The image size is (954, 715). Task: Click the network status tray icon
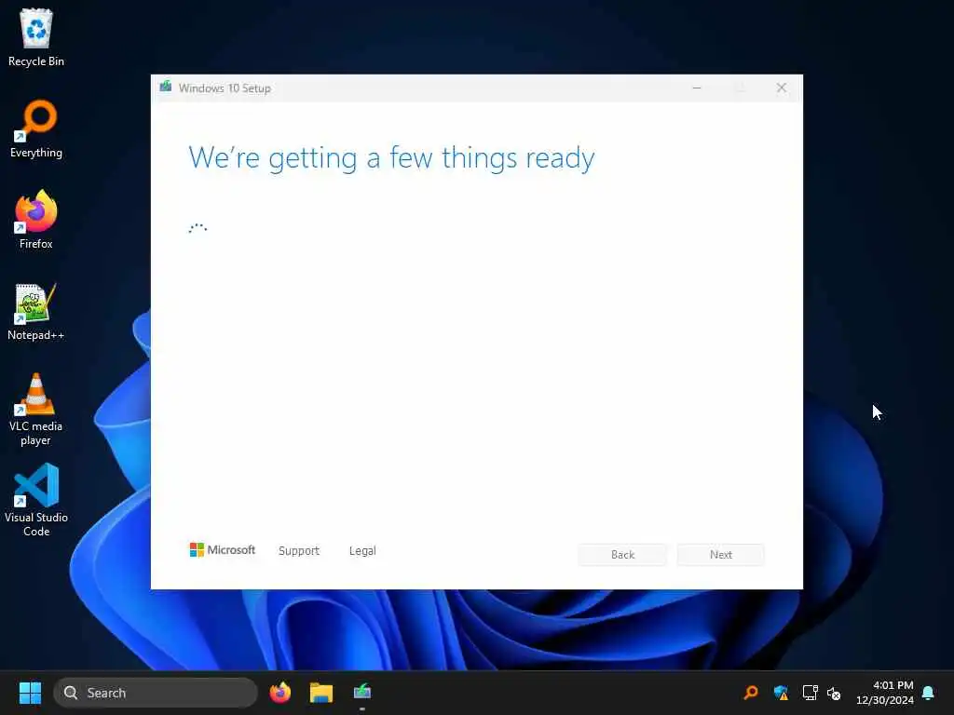click(x=810, y=693)
